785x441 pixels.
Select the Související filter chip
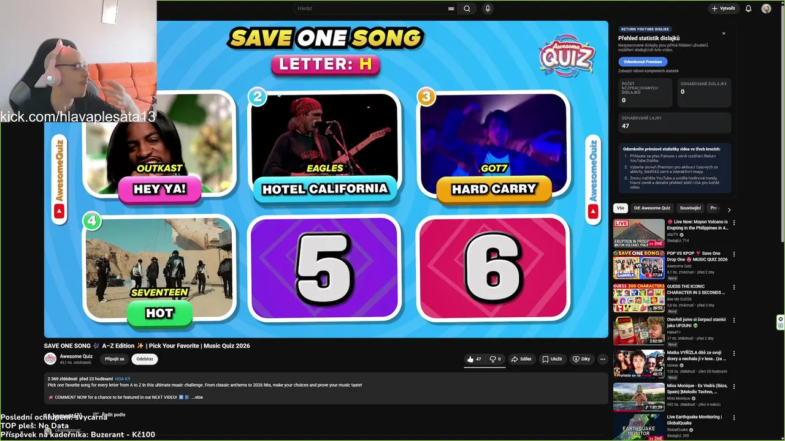(x=690, y=208)
